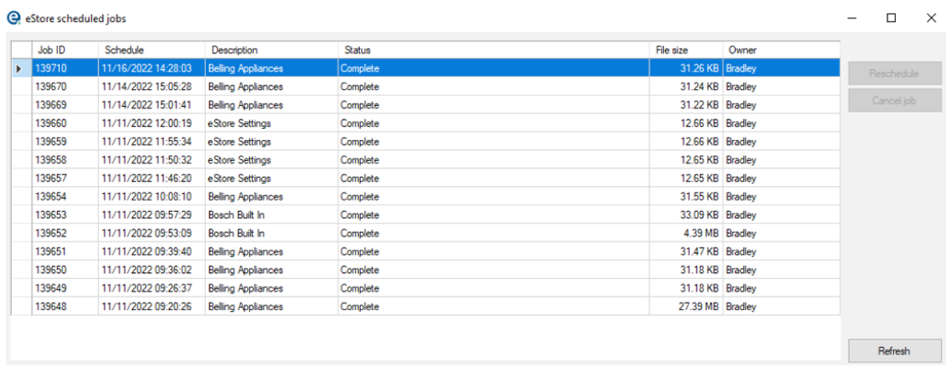Select job ID 139710 cell
951x369 pixels.
[65, 68]
